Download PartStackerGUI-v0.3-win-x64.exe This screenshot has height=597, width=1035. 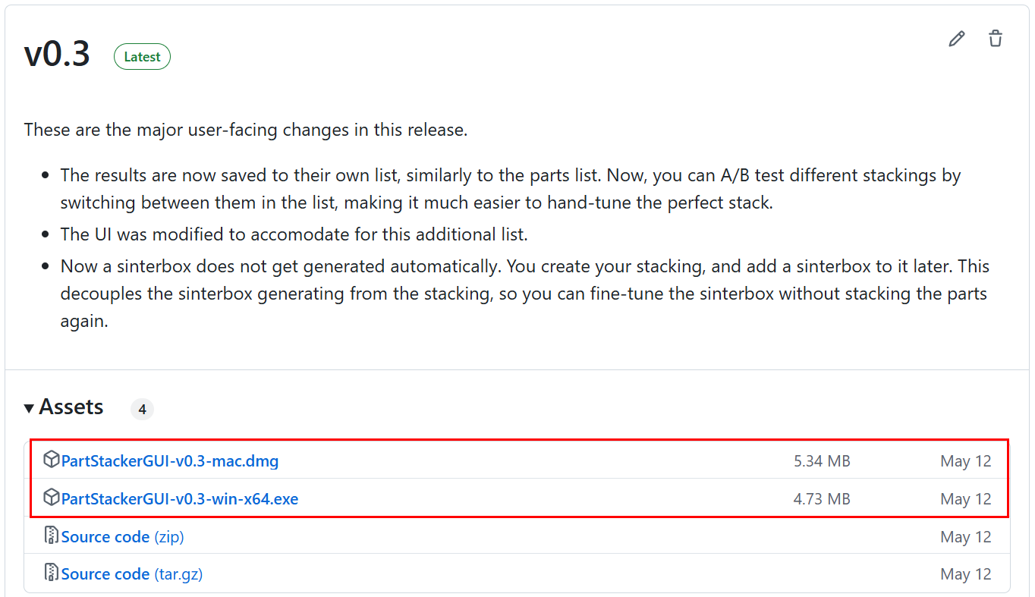pyautogui.click(x=180, y=499)
